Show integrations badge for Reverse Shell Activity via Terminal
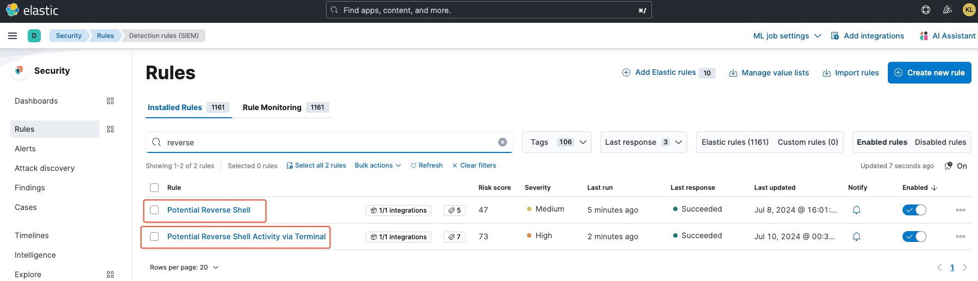978x281 pixels. click(x=398, y=237)
